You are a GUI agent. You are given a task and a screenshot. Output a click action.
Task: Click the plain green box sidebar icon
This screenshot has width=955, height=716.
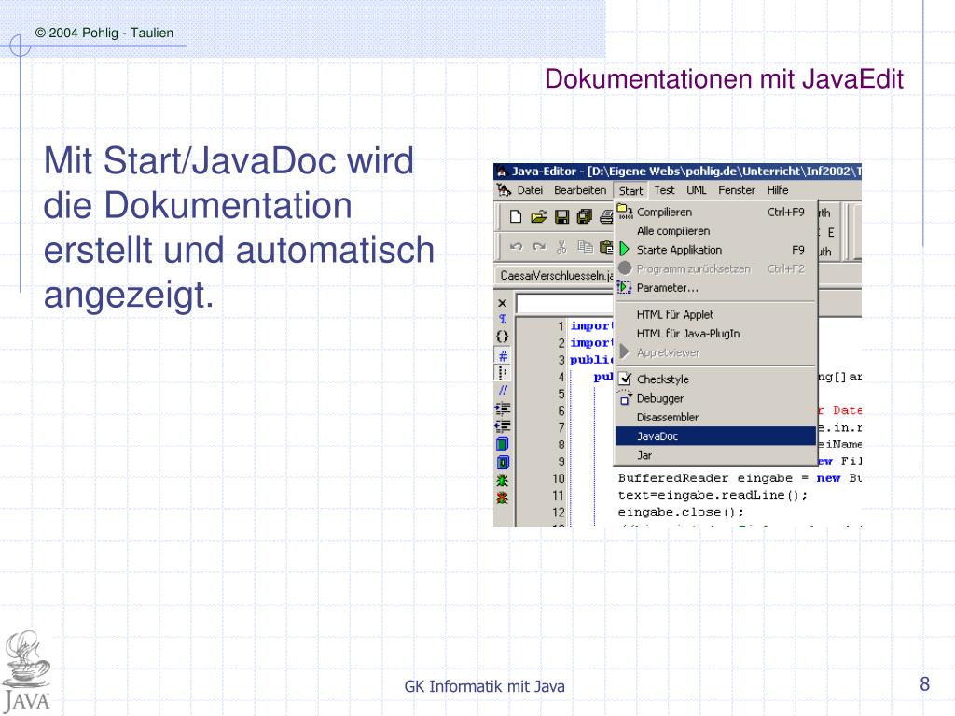coord(503,445)
